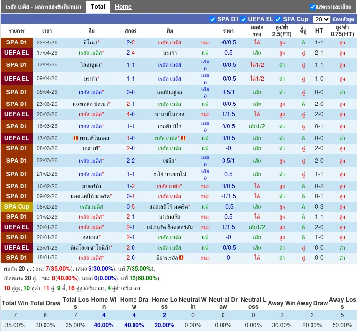Click SPA D1 badge on the 18/01/26 row
The height and width of the screenshot is (334, 357).
tap(17, 258)
